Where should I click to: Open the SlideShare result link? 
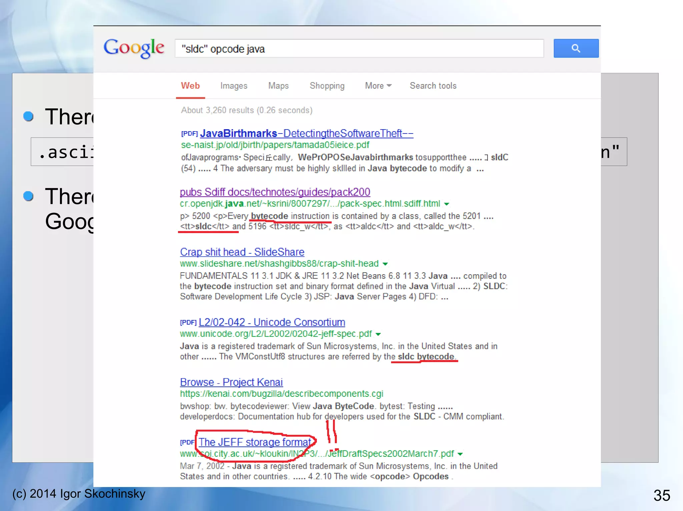242,252
